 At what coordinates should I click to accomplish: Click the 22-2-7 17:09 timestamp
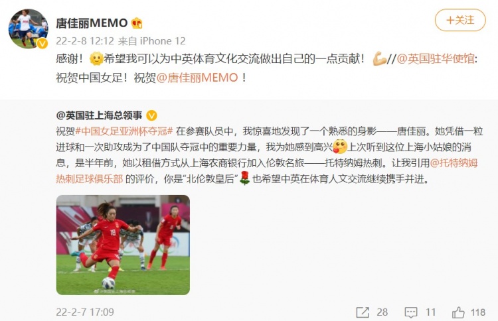(85, 312)
